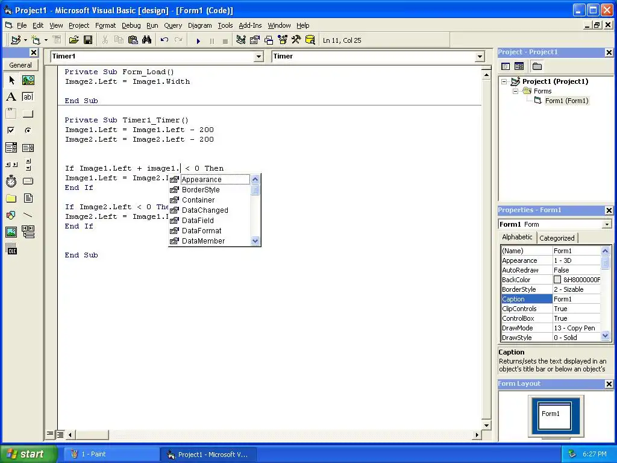This screenshot has height=463, width=617.
Task: Select the CheckBox tool in toolbox
Action: (x=11, y=130)
